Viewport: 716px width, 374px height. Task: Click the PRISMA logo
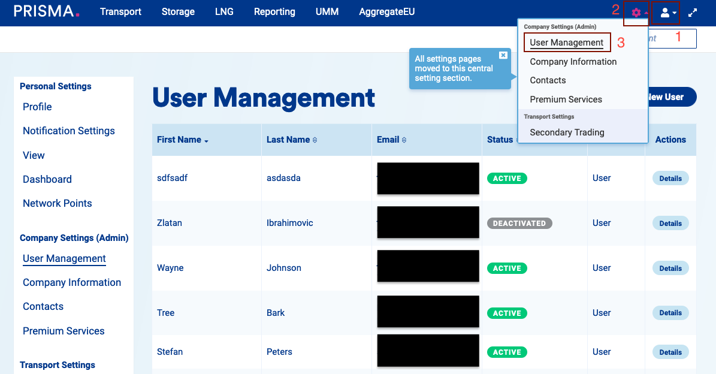pyautogui.click(x=46, y=11)
